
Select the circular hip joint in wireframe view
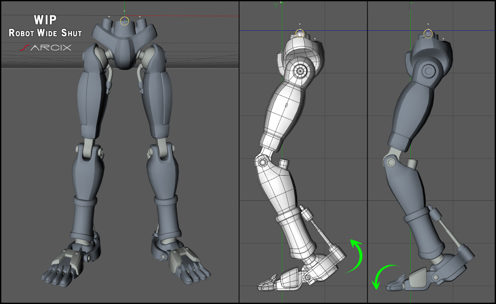click(299, 71)
